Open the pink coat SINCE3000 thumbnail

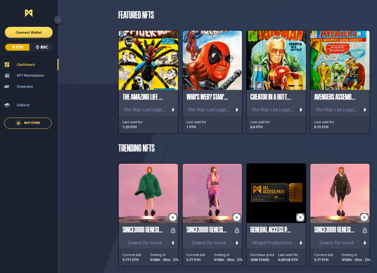[x=212, y=193]
